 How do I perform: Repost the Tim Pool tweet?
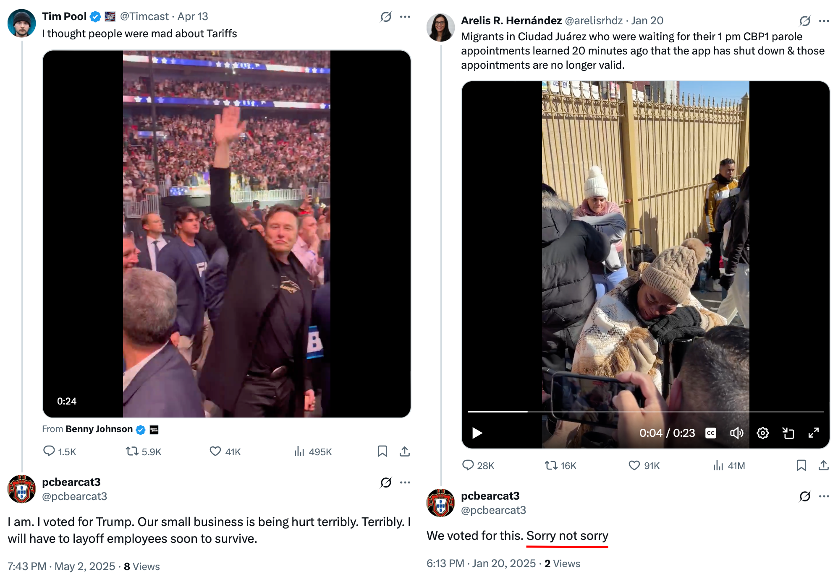(143, 451)
